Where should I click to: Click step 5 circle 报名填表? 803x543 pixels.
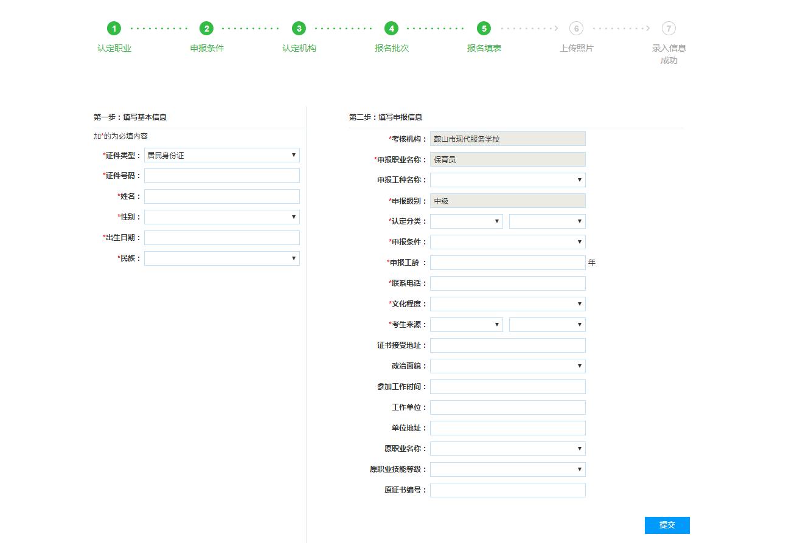(x=484, y=29)
